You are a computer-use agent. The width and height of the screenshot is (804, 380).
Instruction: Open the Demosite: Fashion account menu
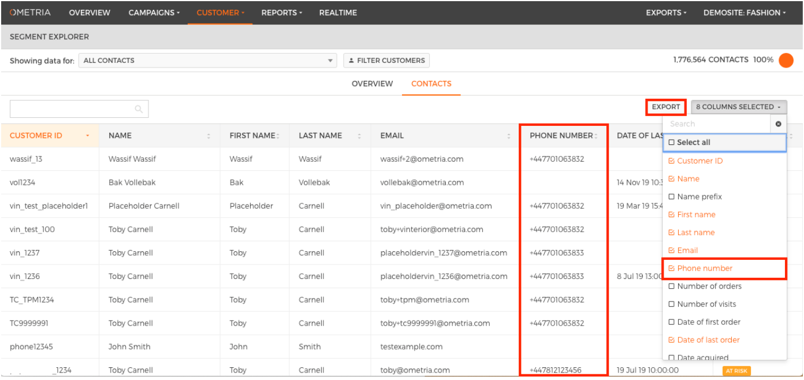click(x=745, y=12)
